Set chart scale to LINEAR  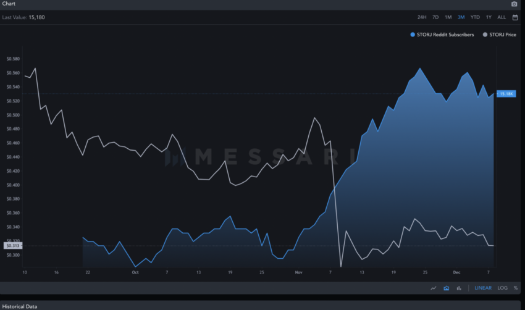click(483, 288)
